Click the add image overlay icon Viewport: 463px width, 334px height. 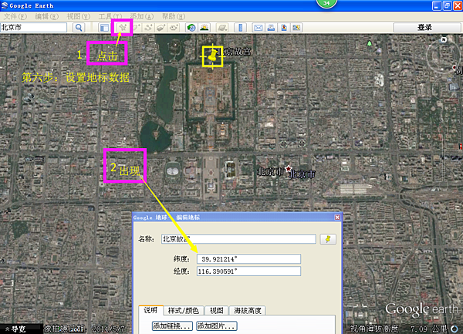pos(161,28)
